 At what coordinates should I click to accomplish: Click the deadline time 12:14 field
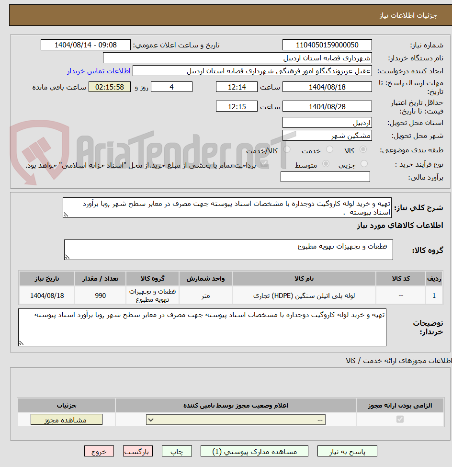237,87
